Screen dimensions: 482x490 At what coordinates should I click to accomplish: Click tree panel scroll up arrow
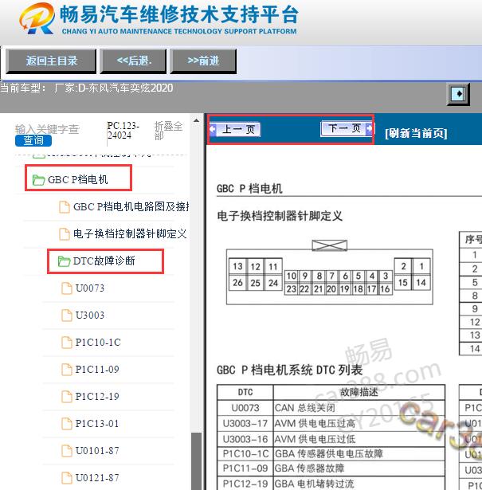coord(196,120)
